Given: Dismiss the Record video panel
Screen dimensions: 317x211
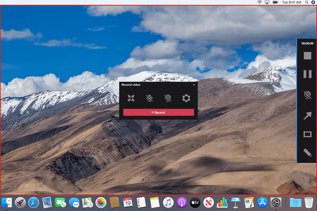Looking at the screenshot, I should coord(194,85).
